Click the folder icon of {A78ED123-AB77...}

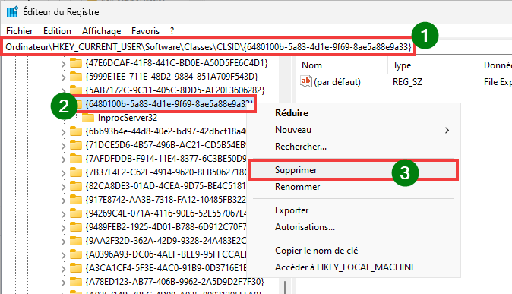click(x=76, y=282)
